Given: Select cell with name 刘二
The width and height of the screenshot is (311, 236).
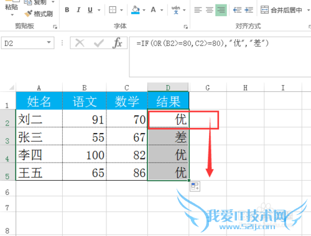Looking at the screenshot, I should tap(39, 119).
